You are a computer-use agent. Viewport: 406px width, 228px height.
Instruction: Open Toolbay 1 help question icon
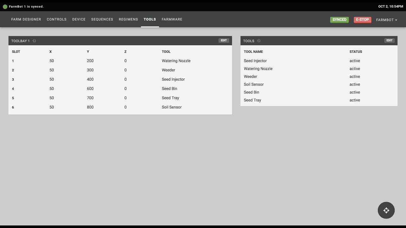click(x=34, y=41)
